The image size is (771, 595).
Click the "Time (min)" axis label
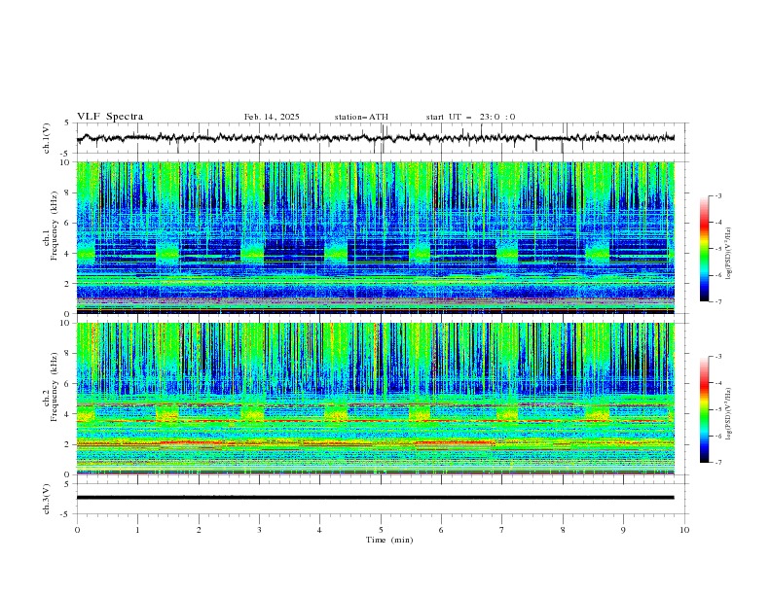click(x=389, y=540)
